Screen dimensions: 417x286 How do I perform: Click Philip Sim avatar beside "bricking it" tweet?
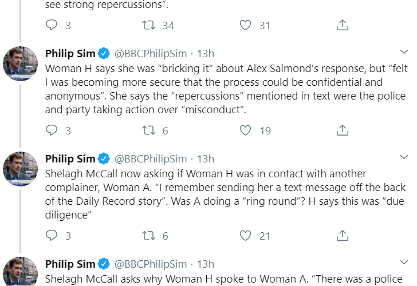point(21,64)
